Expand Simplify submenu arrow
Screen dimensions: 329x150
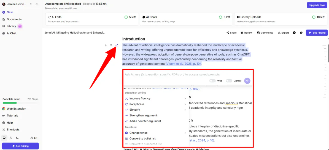(185, 110)
